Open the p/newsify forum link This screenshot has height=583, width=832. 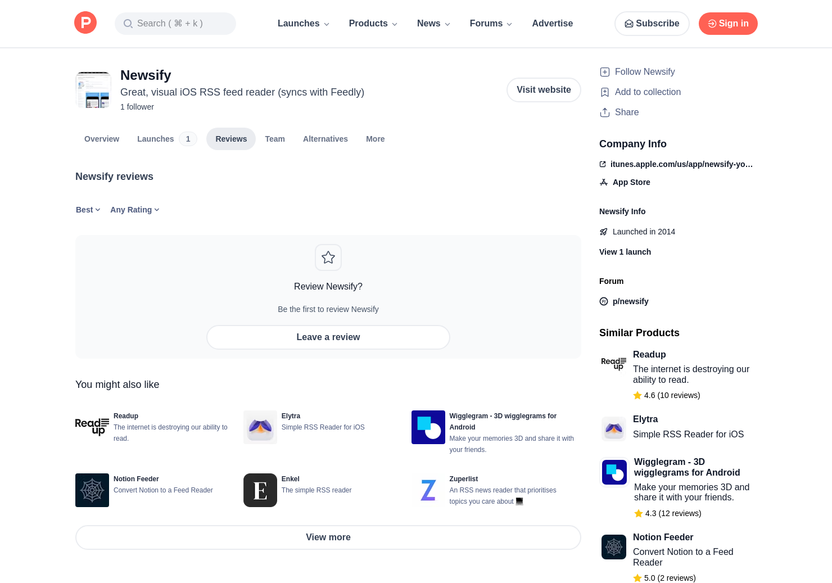(631, 301)
